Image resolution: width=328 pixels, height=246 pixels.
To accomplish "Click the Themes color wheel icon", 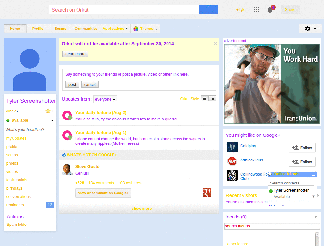I will (136, 29).
